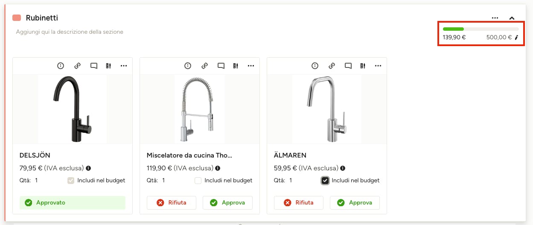Screen dimensions: 533x225
Task: Collapse the Rubinetti section with chevron
Action: pyautogui.click(x=512, y=18)
